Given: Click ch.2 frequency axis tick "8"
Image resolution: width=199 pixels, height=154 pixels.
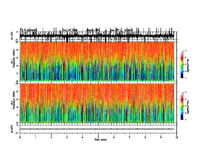Looking at the screenshot, I should click(17, 92).
